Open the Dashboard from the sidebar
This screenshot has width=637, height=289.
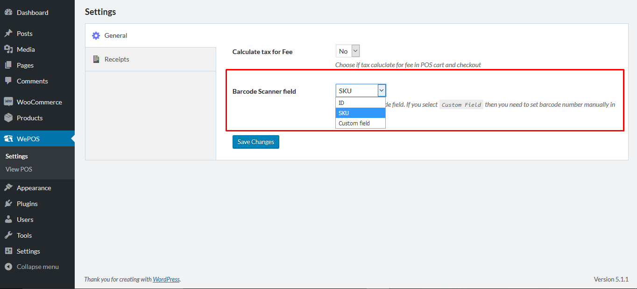(x=31, y=12)
